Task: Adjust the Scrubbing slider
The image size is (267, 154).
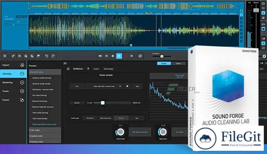Action: [162, 56]
